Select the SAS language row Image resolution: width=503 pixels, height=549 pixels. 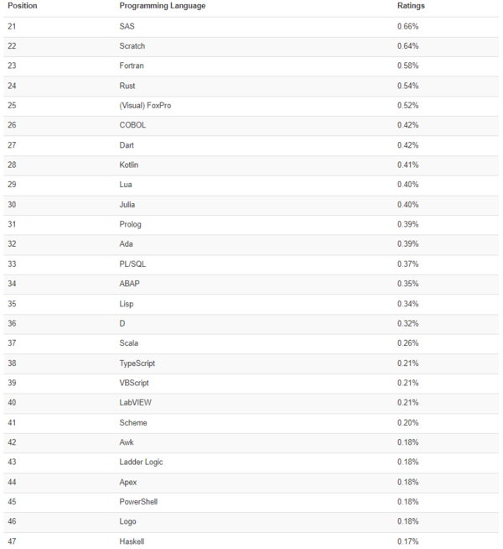127,26
